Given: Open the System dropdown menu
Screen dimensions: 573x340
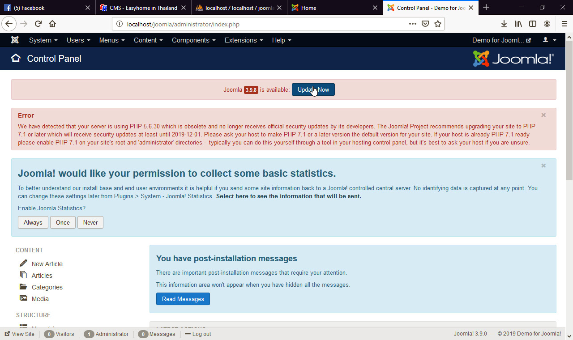Looking at the screenshot, I should tap(43, 40).
